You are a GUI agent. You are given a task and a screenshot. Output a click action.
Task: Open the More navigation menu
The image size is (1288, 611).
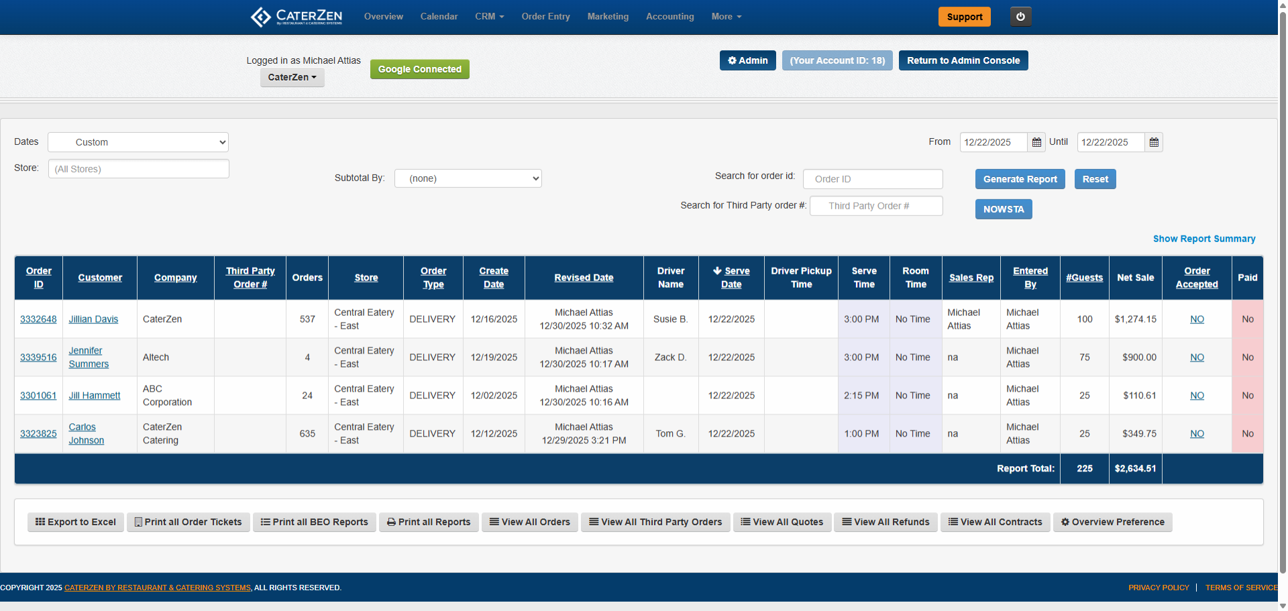(x=726, y=17)
